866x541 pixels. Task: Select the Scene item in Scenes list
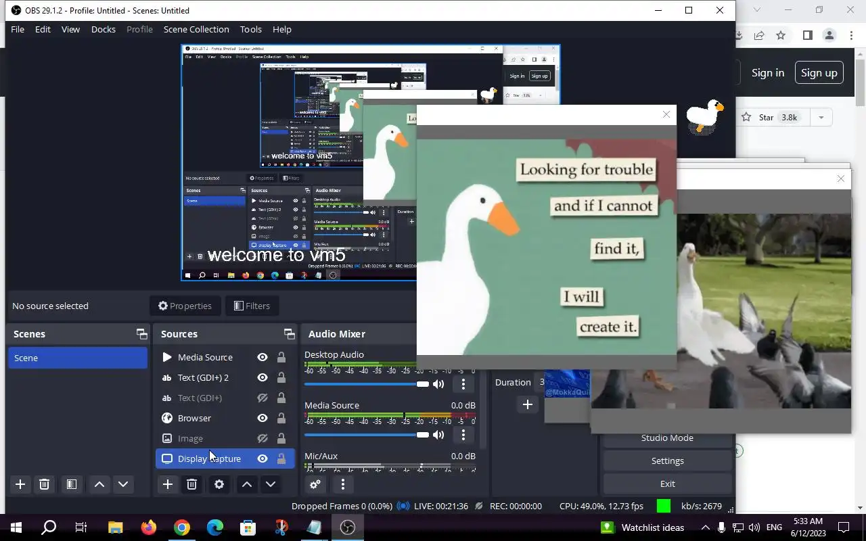78,358
